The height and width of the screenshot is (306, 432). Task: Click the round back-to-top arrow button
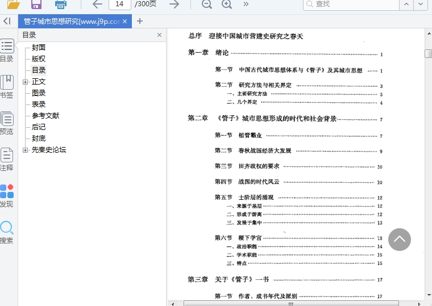400,240
